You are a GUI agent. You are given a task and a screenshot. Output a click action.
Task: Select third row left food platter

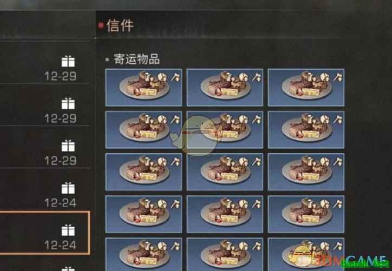pyautogui.click(x=143, y=172)
